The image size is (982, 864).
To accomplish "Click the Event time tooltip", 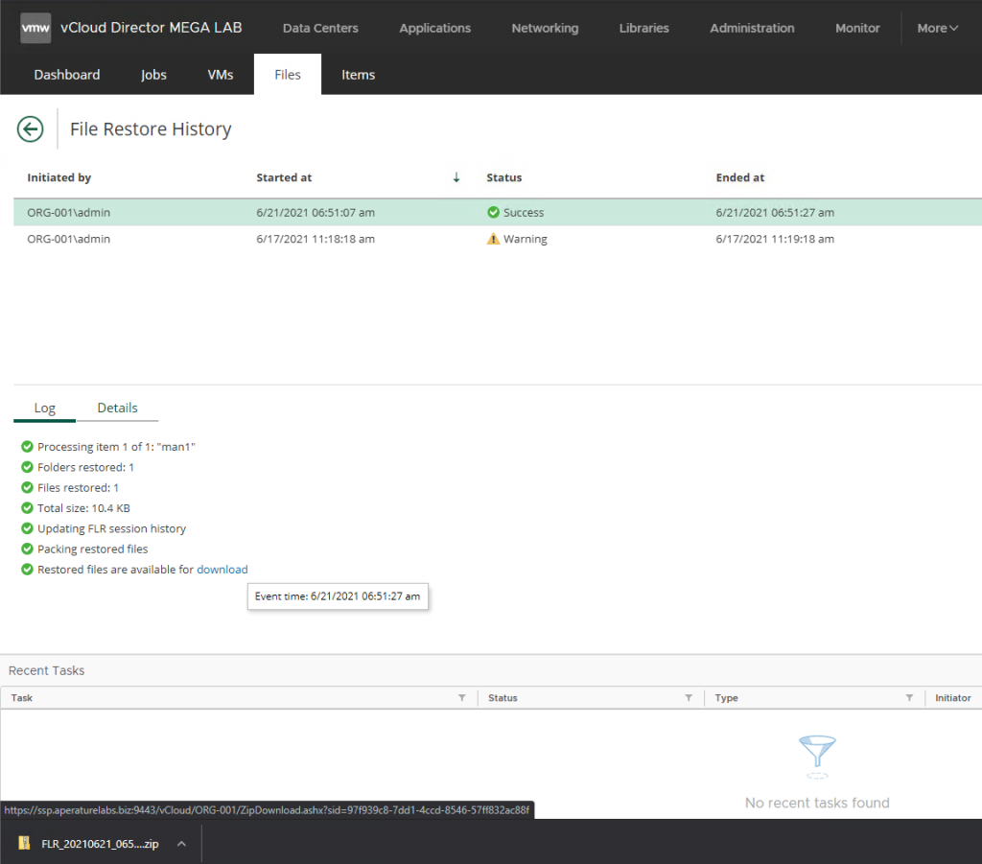I will click(x=338, y=596).
